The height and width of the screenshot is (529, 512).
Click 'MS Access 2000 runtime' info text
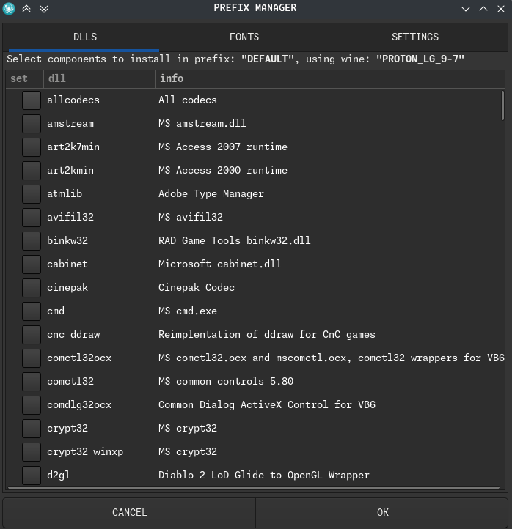coord(223,171)
